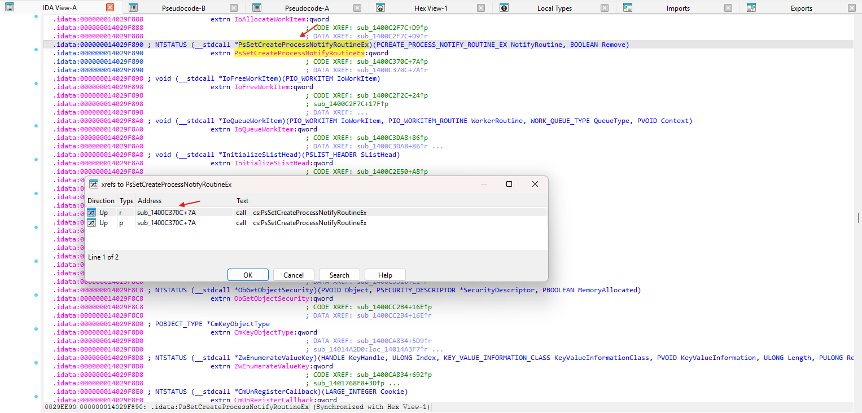Click the call text in the 'p' xref row
Viewport: 862px width, 413px height.
[x=301, y=223]
